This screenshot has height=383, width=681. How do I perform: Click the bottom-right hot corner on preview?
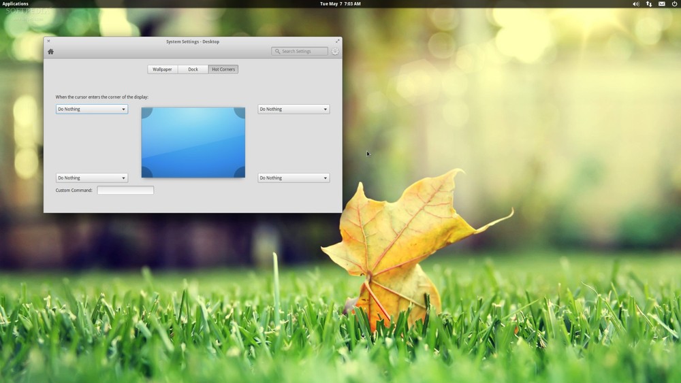tap(240, 173)
